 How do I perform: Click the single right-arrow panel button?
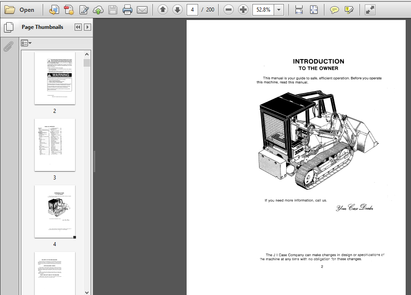coord(88,27)
